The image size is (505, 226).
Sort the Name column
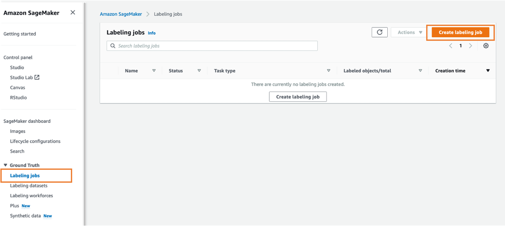pos(154,71)
